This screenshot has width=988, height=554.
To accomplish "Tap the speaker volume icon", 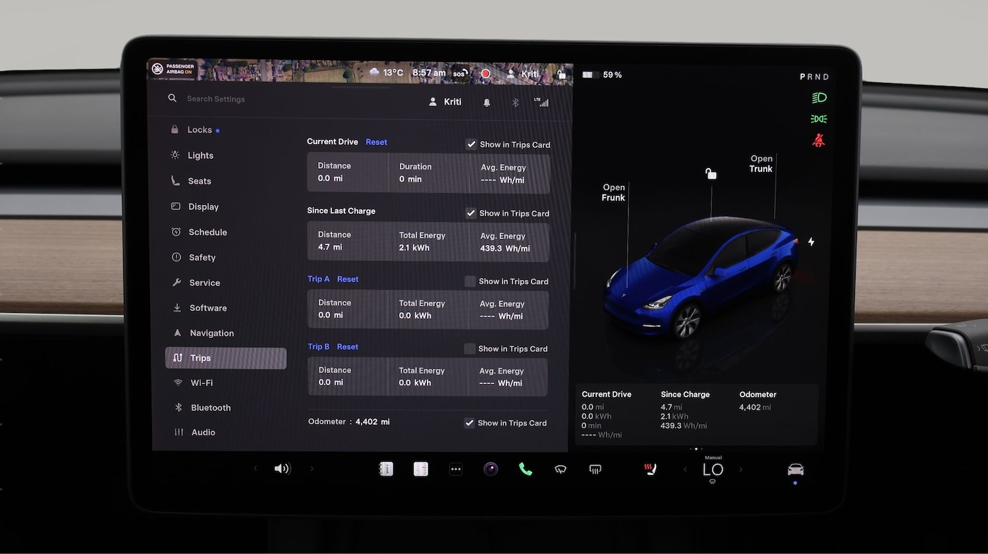I will (282, 468).
